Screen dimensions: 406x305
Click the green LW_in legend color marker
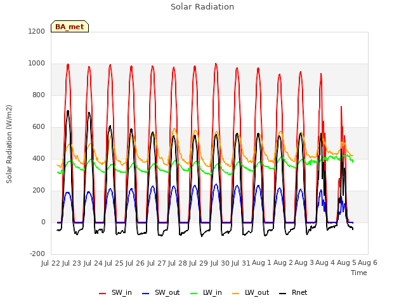coord(194,294)
